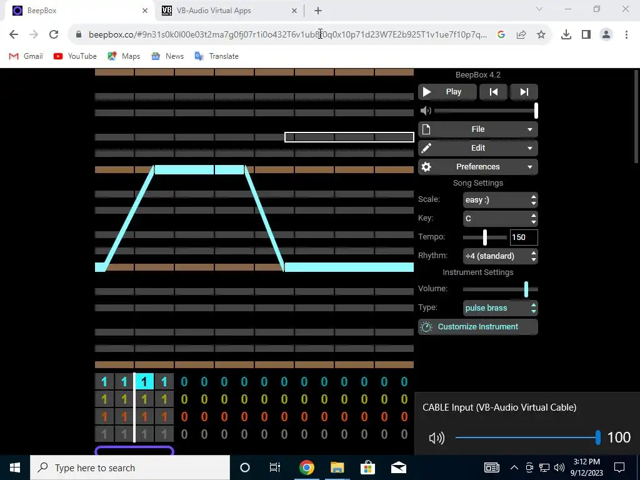Screen dimensions: 640x480
Task: Reload the BeepBox page
Action: tap(54, 35)
